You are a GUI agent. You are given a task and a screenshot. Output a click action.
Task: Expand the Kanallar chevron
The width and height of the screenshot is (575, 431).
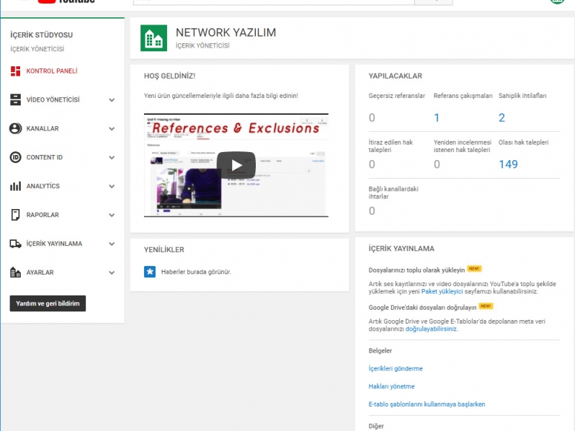point(112,129)
